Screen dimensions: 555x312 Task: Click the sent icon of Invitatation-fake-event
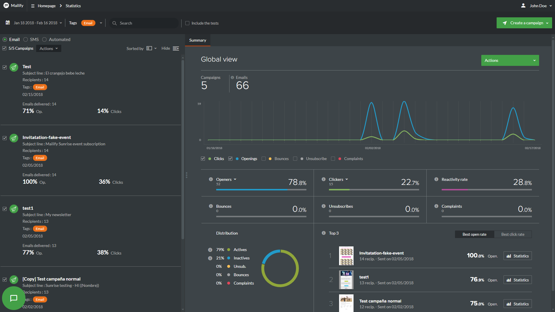coord(14,138)
